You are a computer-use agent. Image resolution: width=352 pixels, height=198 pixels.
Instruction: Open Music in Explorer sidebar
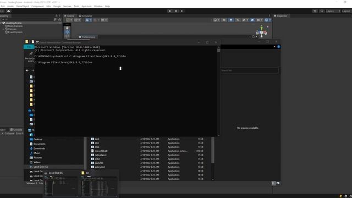pos(36,153)
